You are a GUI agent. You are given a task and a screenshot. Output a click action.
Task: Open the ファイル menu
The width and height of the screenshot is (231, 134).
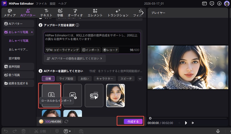point(41,3)
